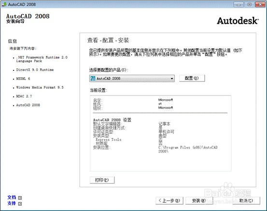Select the MSXML 6 entry
The image size is (267, 211).
coord(23,79)
